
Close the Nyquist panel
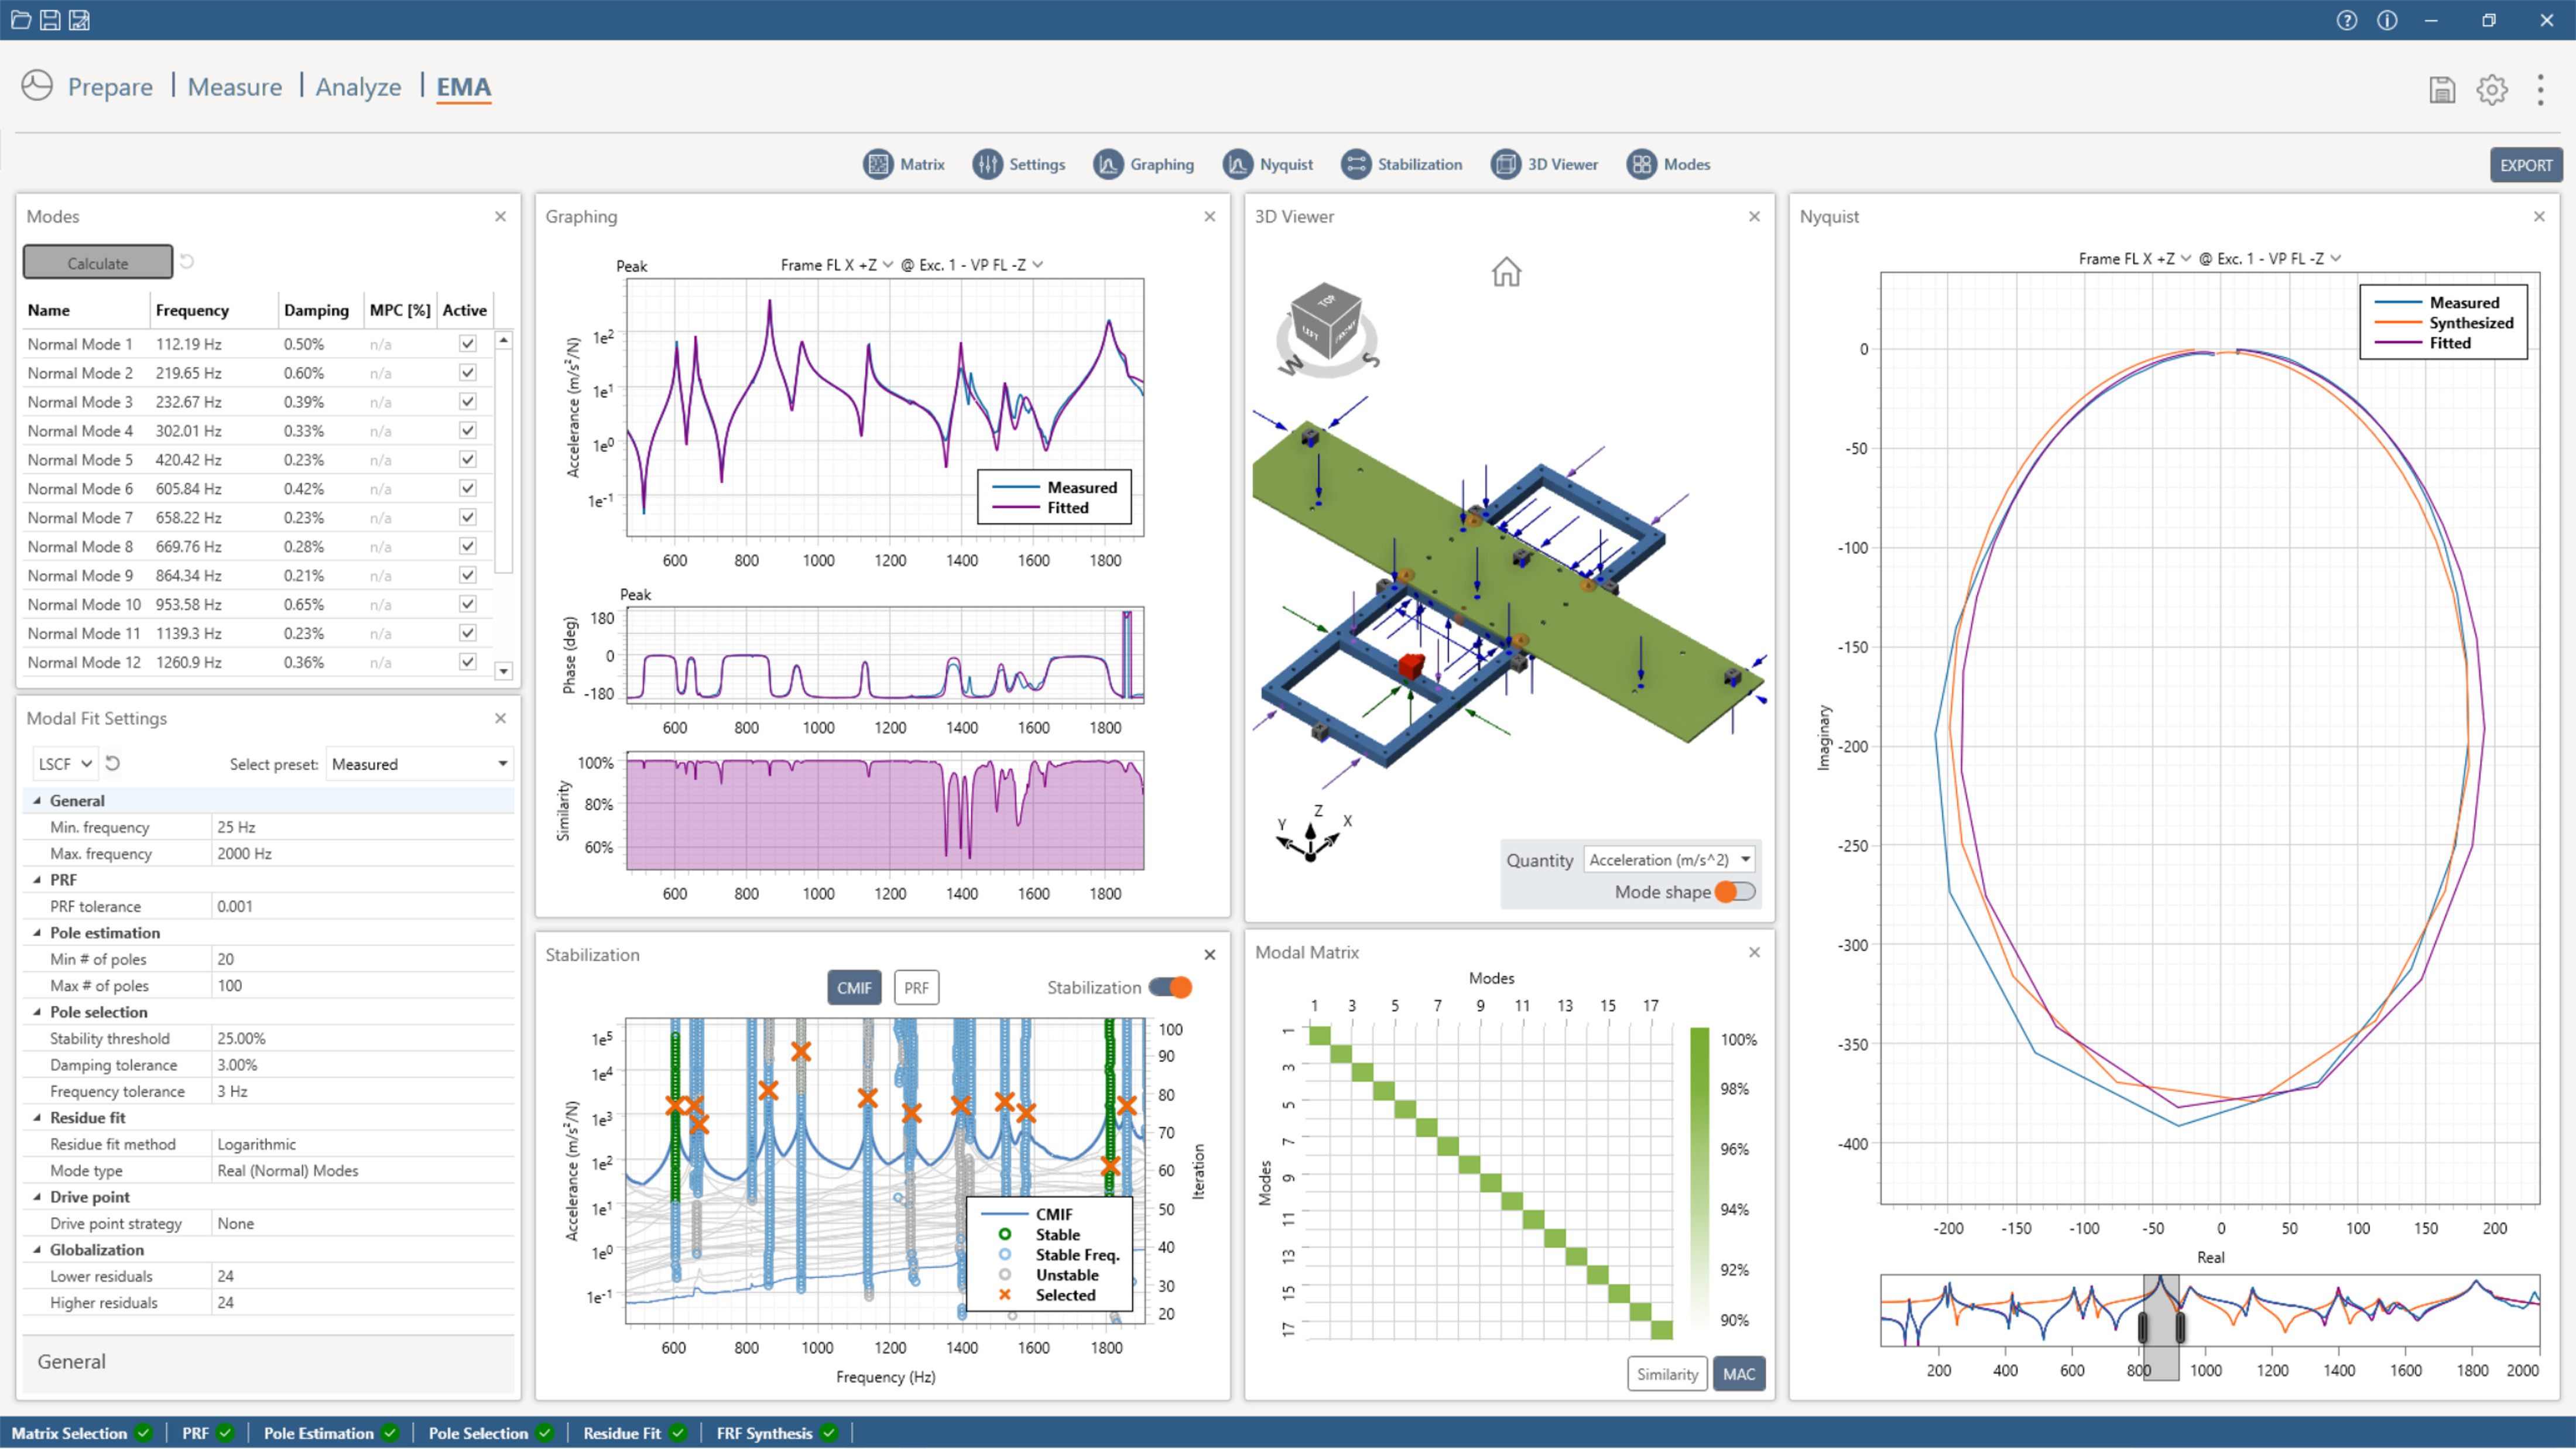(x=2539, y=216)
